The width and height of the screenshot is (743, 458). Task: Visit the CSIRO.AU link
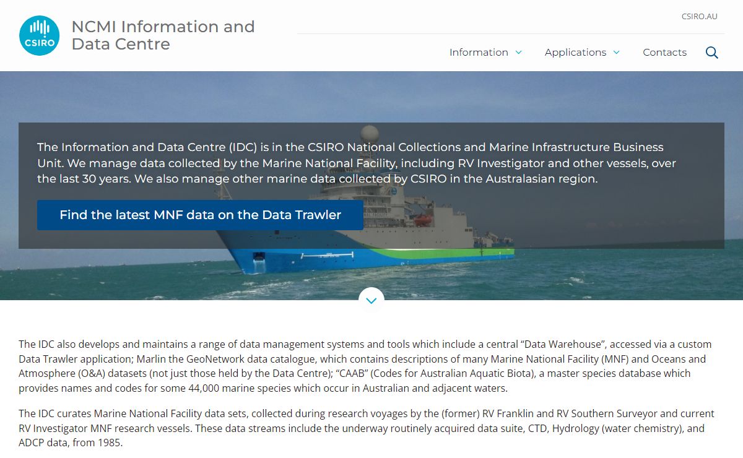pos(700,17)
